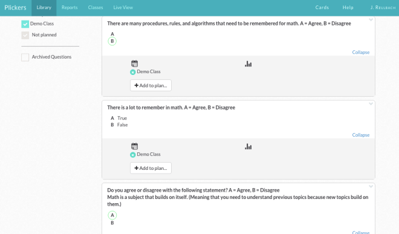The width and height of the screenshot is (399, 234).
Task: Click Add to plan under procedures question
Action: [151, 85]
